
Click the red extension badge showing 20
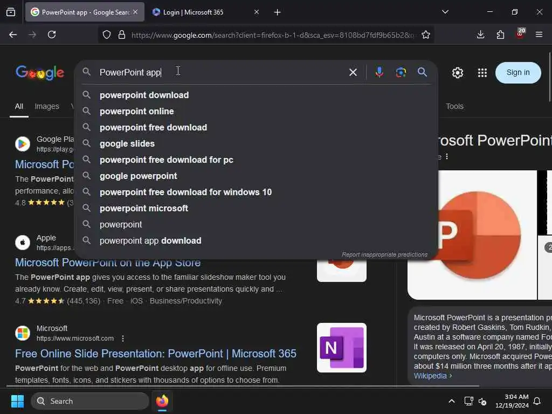[x=520, y=33]
